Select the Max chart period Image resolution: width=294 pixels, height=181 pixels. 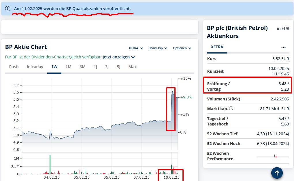click(x=132, y=66)
